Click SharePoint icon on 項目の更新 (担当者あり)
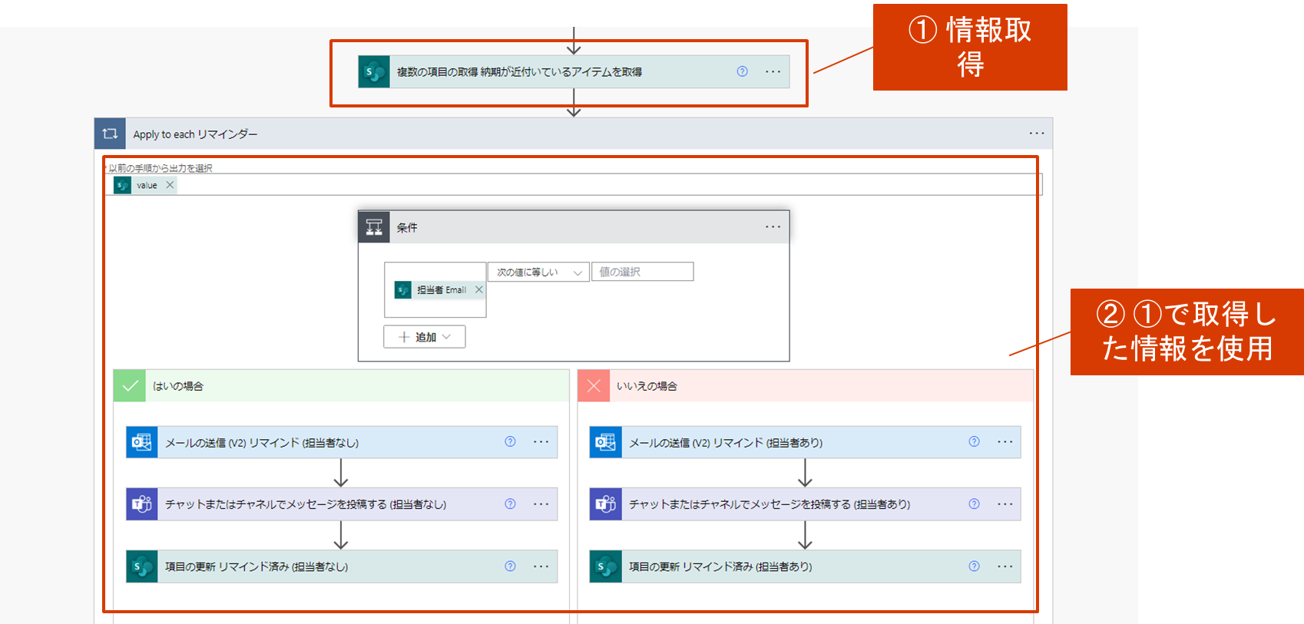 click(x=606, y=566)
